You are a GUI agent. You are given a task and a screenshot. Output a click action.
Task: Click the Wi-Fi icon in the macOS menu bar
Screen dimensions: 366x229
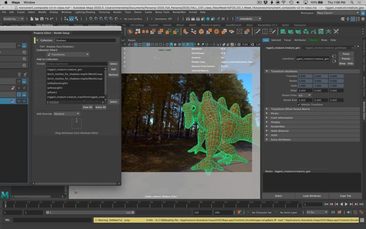284,2
